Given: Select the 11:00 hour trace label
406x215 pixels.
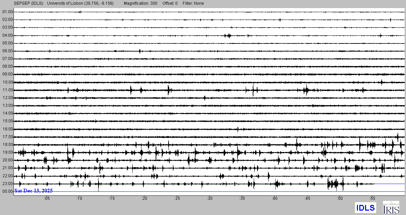Looking at the screenshot, I should coord(7,90).
